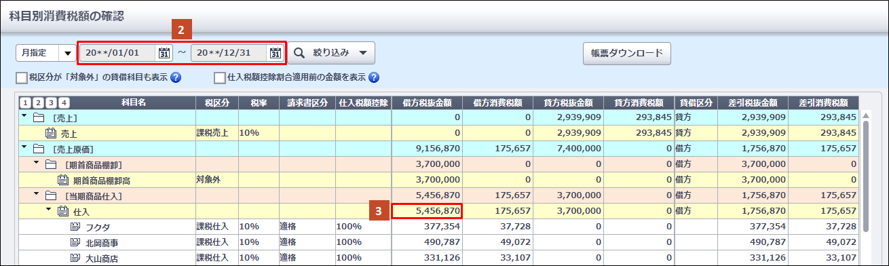Click 100% cell in 大山商店 row
This screenshot has width=889, height=266.
point(363,257)
